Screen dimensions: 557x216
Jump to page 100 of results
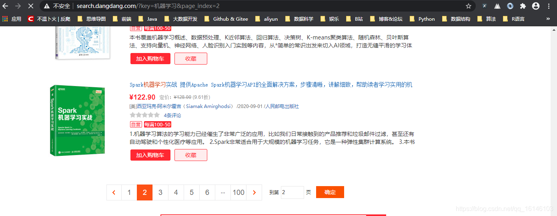click(238, 192)
